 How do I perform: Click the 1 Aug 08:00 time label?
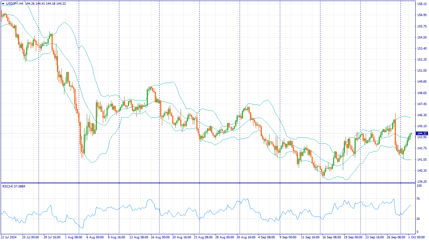click(73, 237)
